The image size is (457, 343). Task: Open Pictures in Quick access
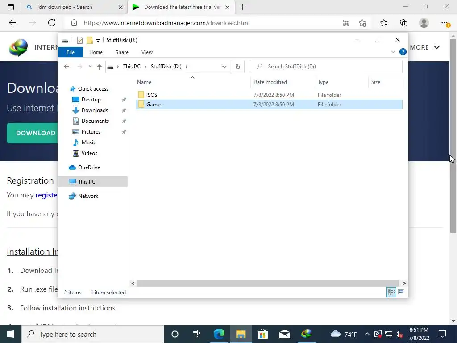pos(91,132)
